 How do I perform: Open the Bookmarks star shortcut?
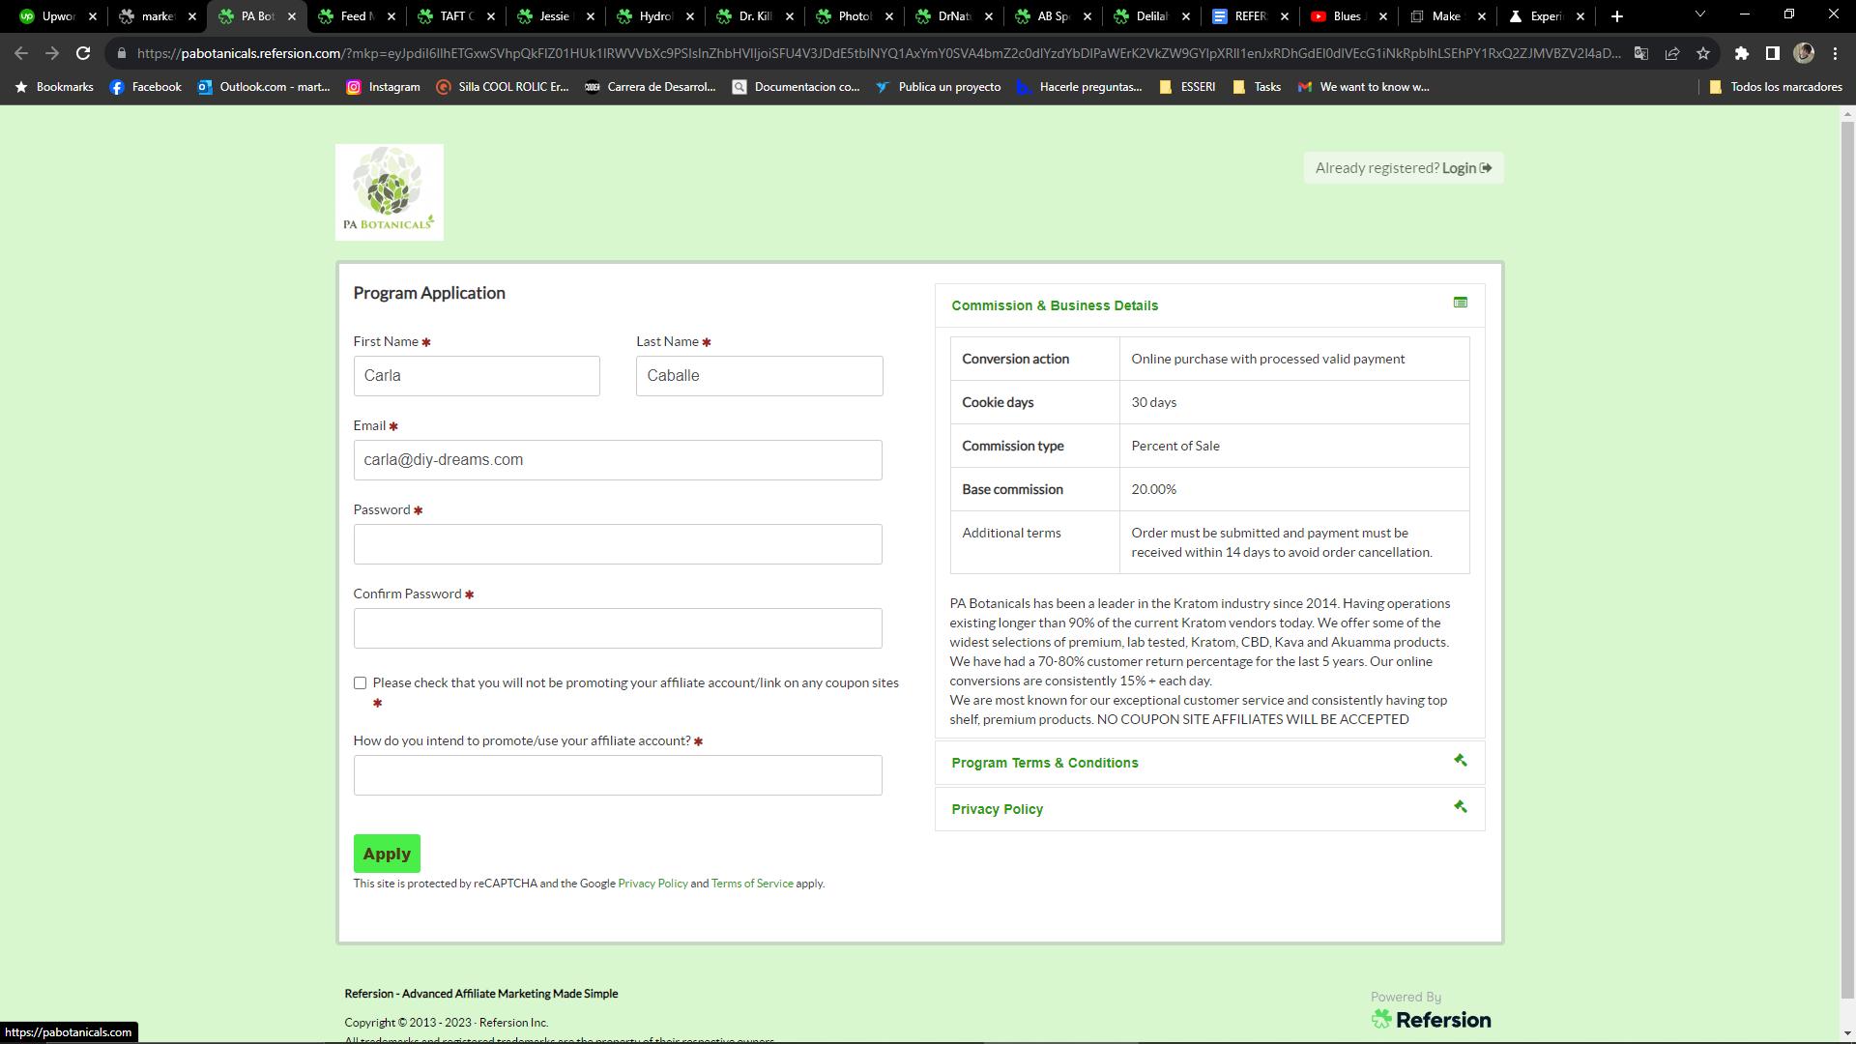[x=54, y=87]
